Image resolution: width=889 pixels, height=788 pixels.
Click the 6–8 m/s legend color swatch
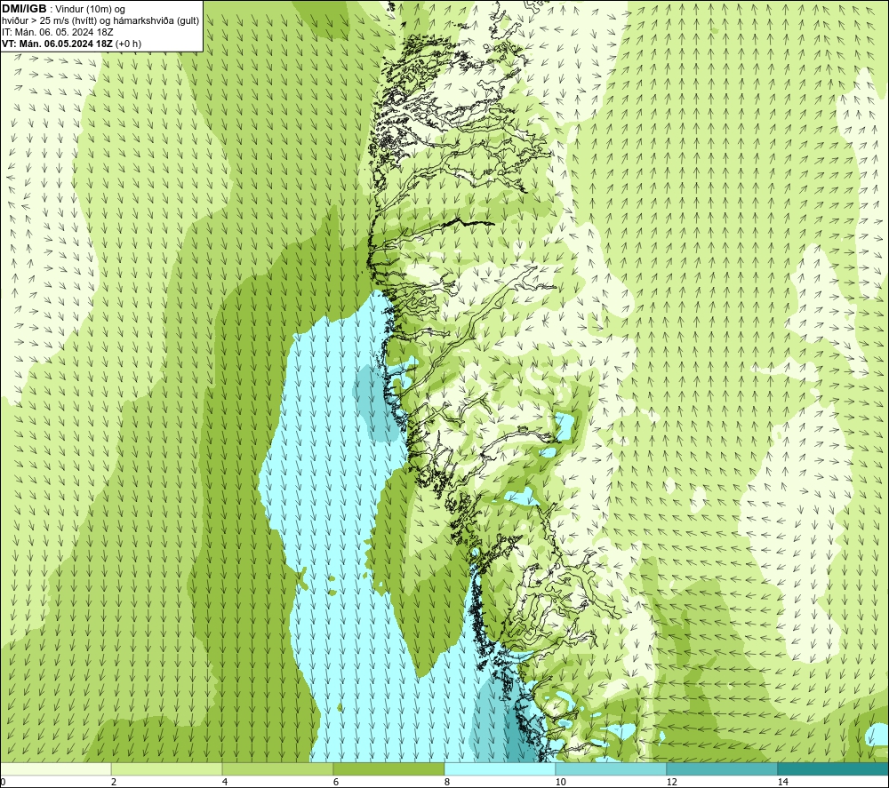[389, 768]
